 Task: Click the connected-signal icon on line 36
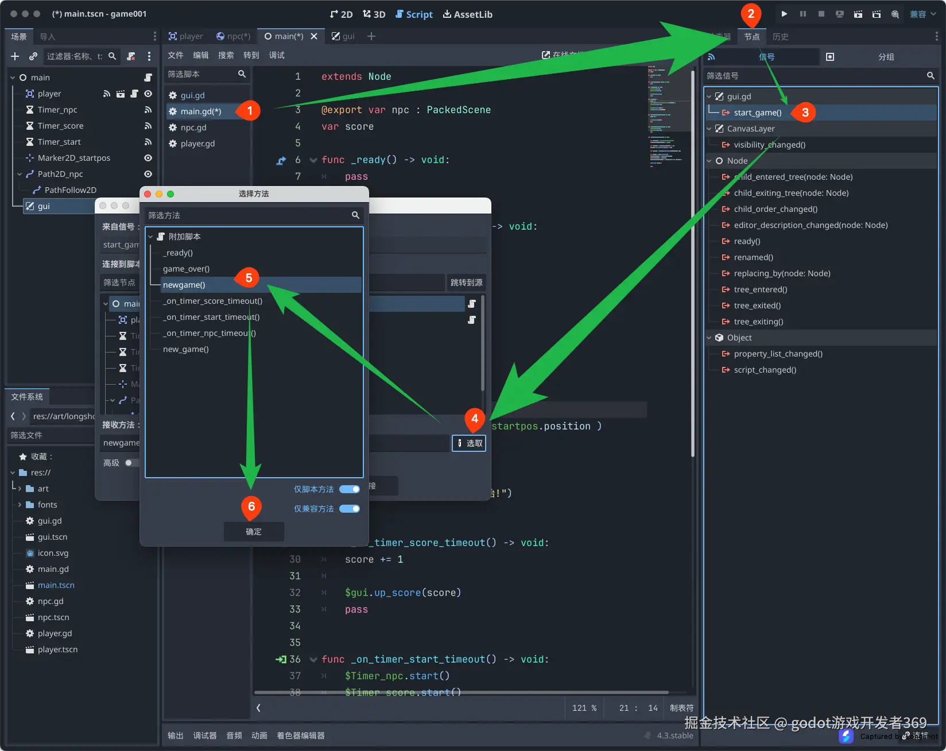click(281, 660)
